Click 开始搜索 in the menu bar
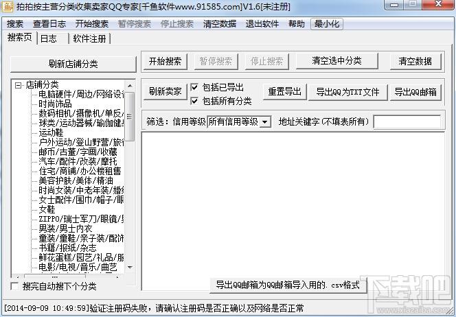 [x=92, y=24]
